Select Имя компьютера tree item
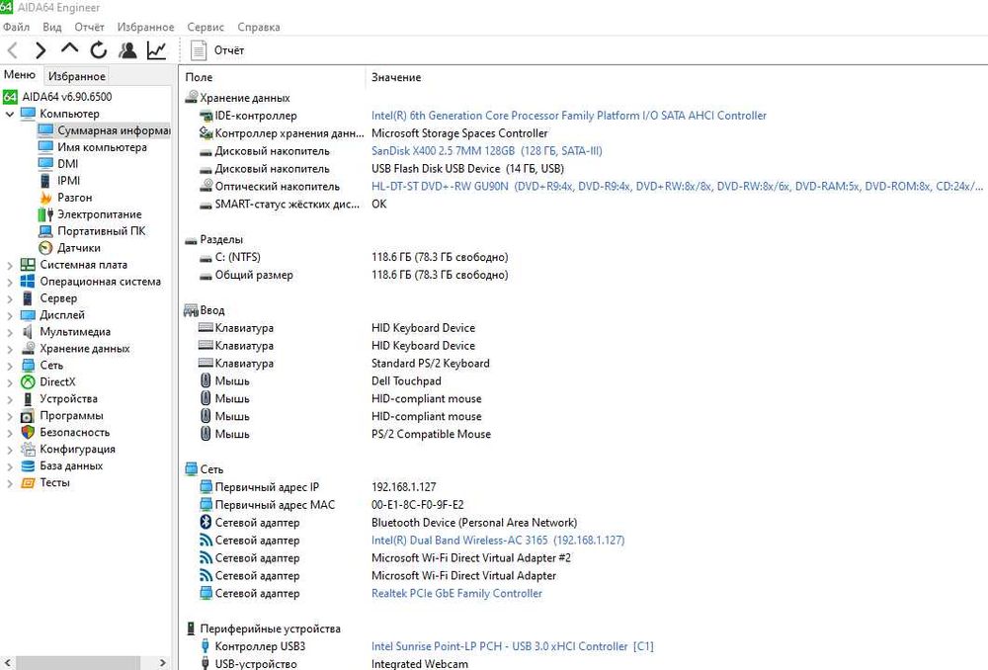The width and height of the screenshot is (988, 670). (102, 147)
